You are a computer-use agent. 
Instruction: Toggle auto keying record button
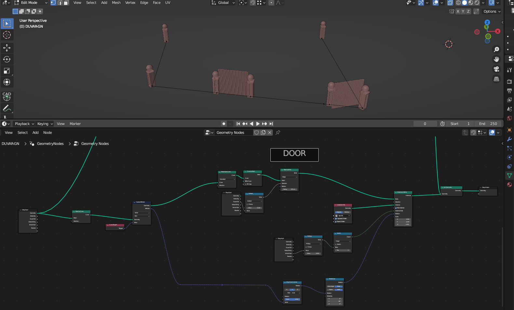[223, 124]
